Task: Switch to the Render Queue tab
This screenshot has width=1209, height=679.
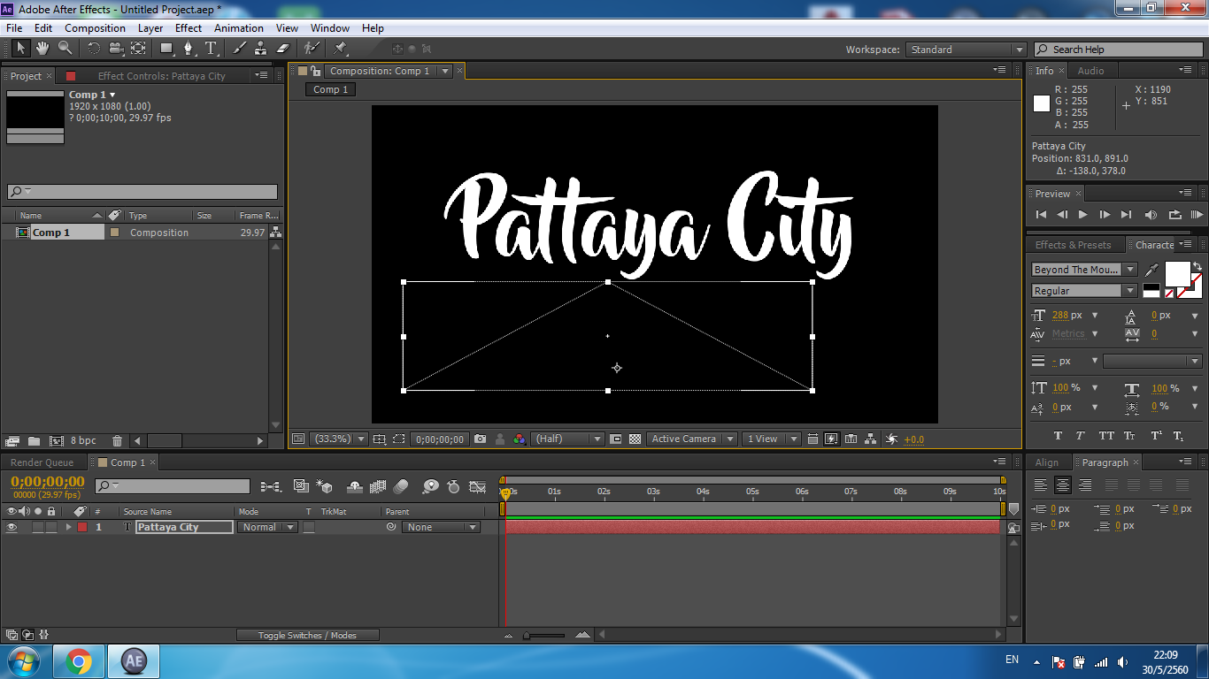Action: (42, 462)
